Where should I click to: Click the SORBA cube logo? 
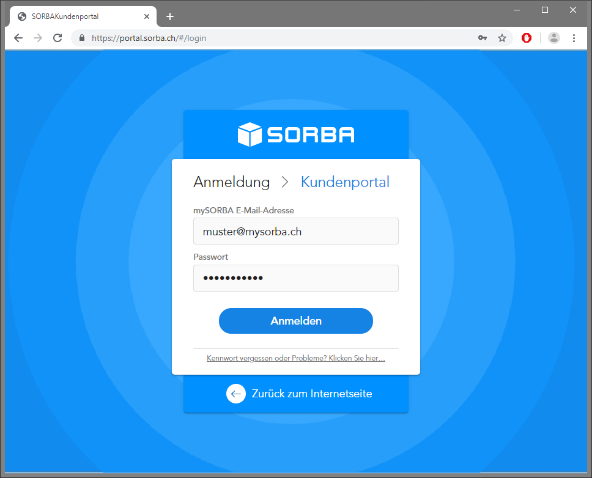click(250, 134)
